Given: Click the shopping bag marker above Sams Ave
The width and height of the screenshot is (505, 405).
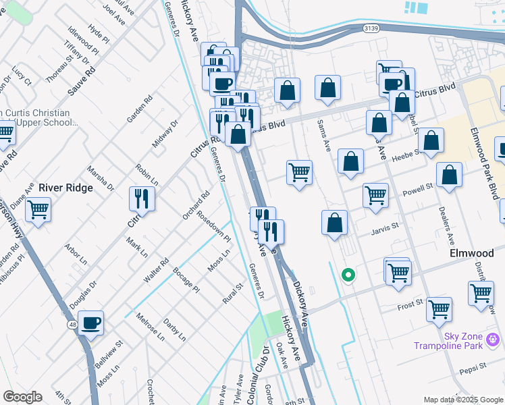Looking at the screenshot, I should click(327, 88).
